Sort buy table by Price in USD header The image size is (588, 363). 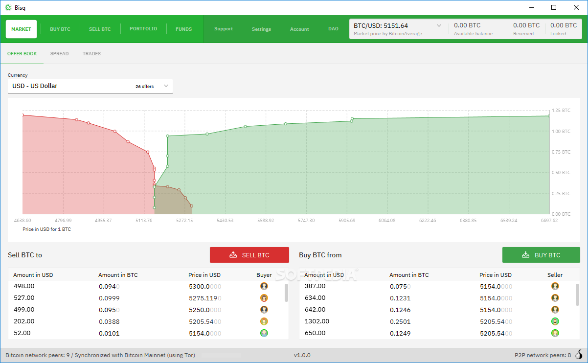pyautogui.click(x=496, y=275)
